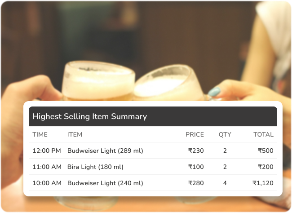This screenshot has width=292, height=213.
Task: Click the ₹200 total cell
Action: coord(265,167)
